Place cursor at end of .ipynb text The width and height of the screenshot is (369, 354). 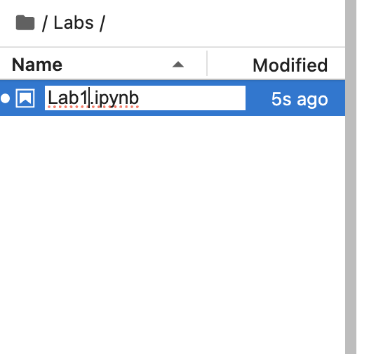click(x=139, y=98)
